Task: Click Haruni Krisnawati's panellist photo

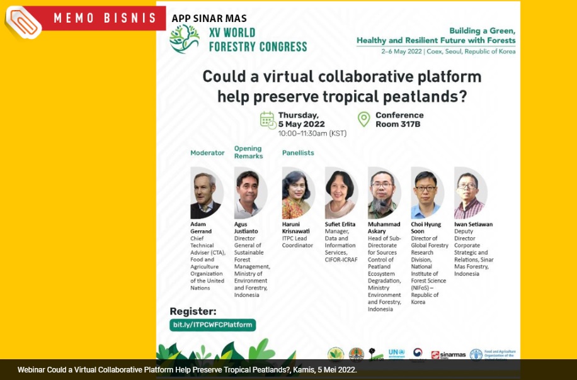Action: tap(297, 193)
